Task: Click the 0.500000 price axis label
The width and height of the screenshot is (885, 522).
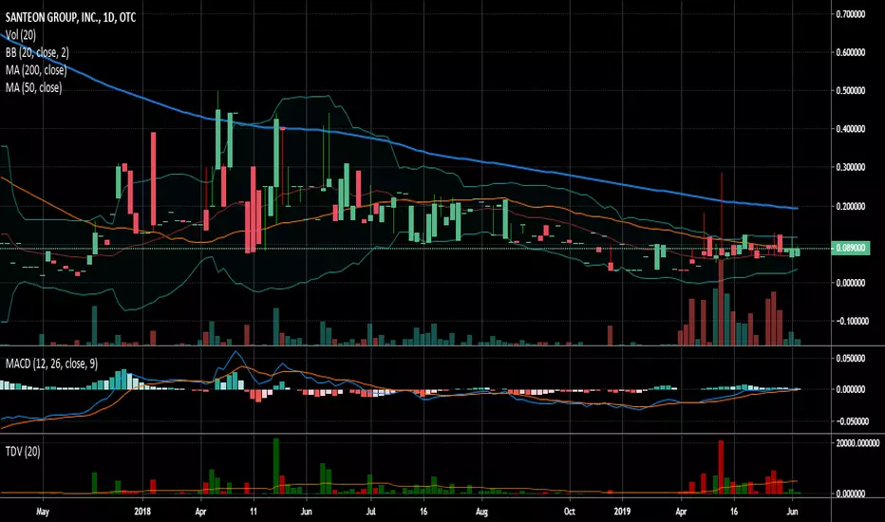Action: click(x=851, y=90)
